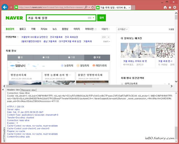Viewport: 179px width, 144px height.
Task: Open the 어학사전 tab
Action: pos(89,29)
